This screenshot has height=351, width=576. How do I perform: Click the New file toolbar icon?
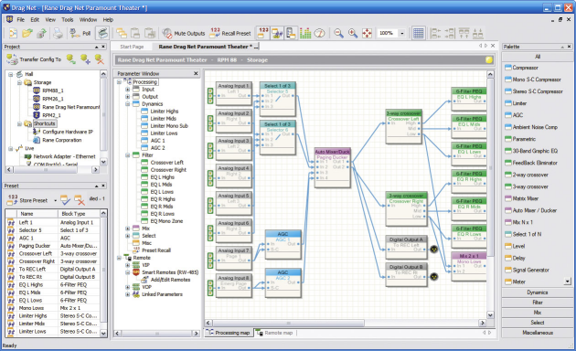pyautogui.click(x=13, y=34)
